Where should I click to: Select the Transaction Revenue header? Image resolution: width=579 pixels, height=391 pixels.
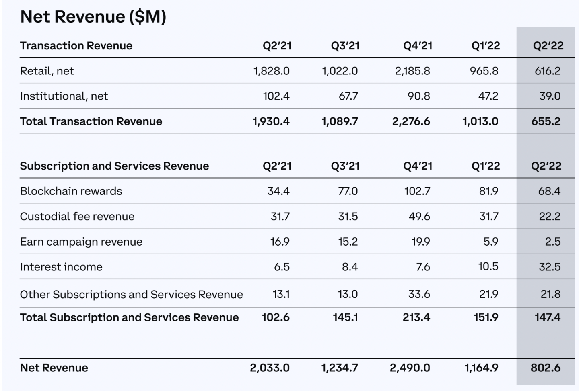pos(76,46)
